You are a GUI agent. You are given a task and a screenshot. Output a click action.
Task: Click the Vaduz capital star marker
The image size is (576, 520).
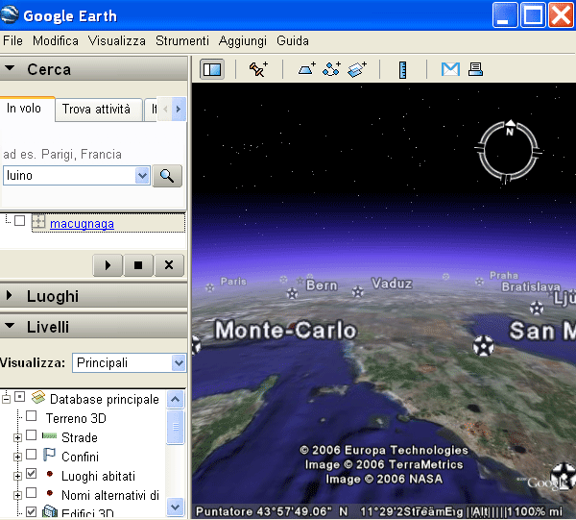pyautogui.click(x=357, y=291)
